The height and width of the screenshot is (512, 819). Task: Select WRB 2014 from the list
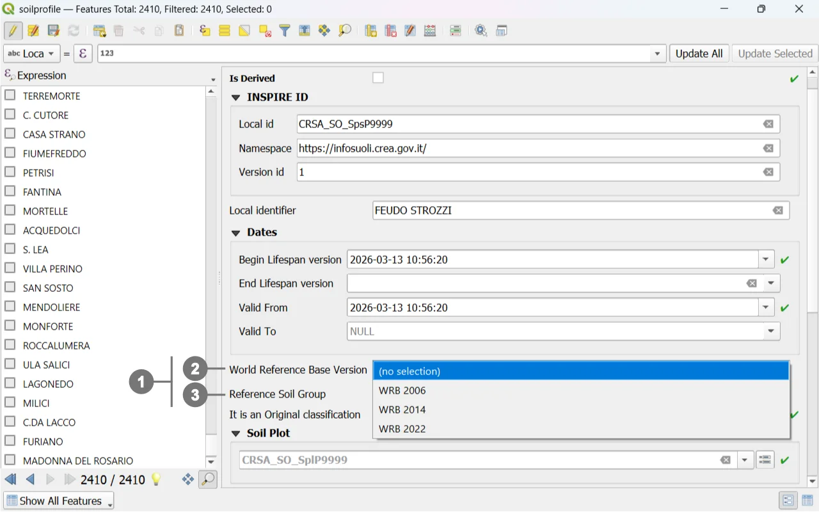coord(402,410)
